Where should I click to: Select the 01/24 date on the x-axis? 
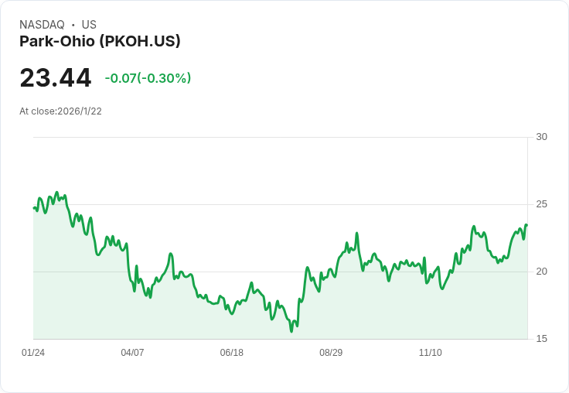[x=33, y=353]
